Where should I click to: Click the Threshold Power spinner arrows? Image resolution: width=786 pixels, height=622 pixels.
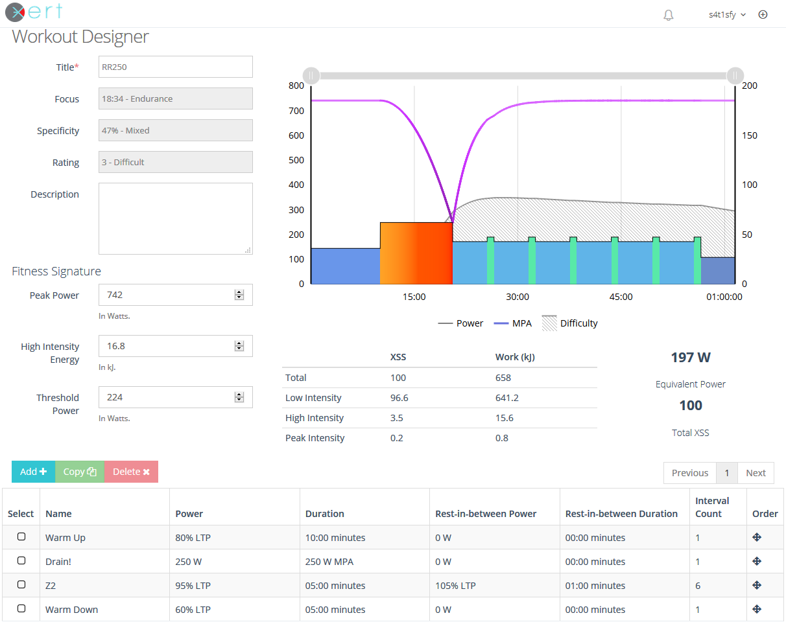pyautogui.click(x=239, y=397)
